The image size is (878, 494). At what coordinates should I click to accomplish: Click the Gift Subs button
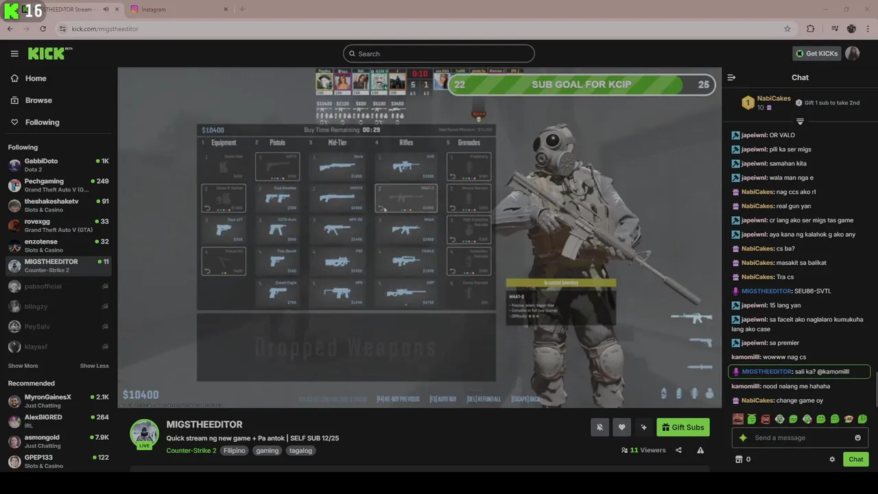tap(683, 427)
